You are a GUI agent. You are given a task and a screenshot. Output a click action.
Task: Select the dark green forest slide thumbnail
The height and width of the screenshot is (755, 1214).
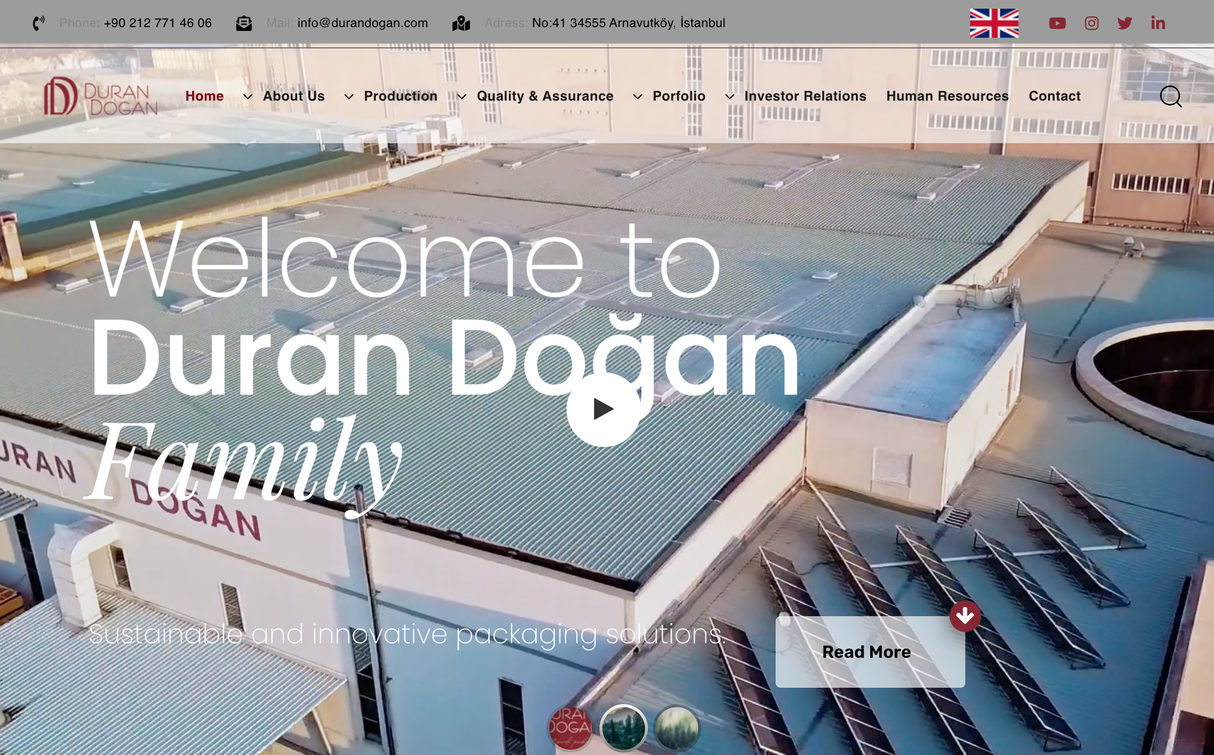623,728
